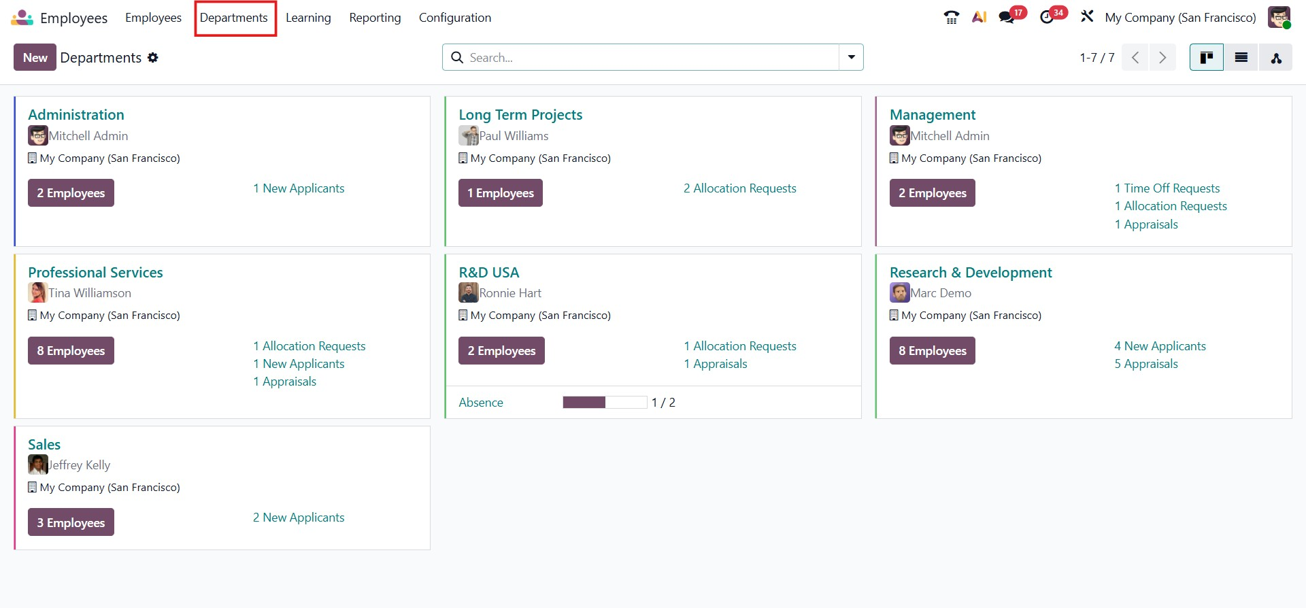
Task: Open the user avatar menu
Action: coord(1279,18)
